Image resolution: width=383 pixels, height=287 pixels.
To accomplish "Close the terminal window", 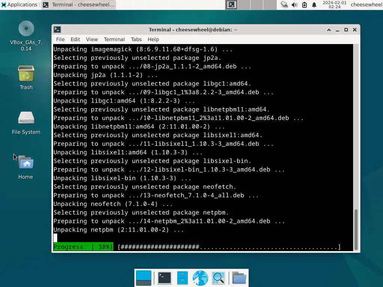I will 355,30.
